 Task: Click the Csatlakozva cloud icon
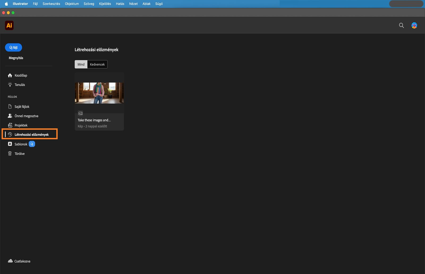pyautogui.click(x=10, y=261)
